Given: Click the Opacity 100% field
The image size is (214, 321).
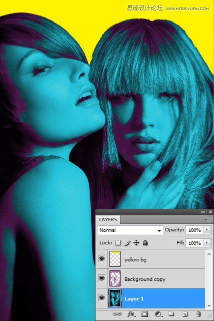Looking at the screenshot, I should [x=194, y=230].
